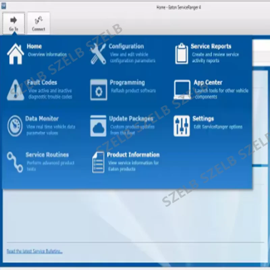Click 'Perform advanced product tests' description

pyautogui.click(x=50, y=166)
